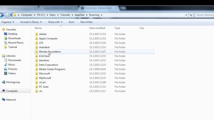Sort by the Name column header
214x120 pixels.
click(61, 28)
